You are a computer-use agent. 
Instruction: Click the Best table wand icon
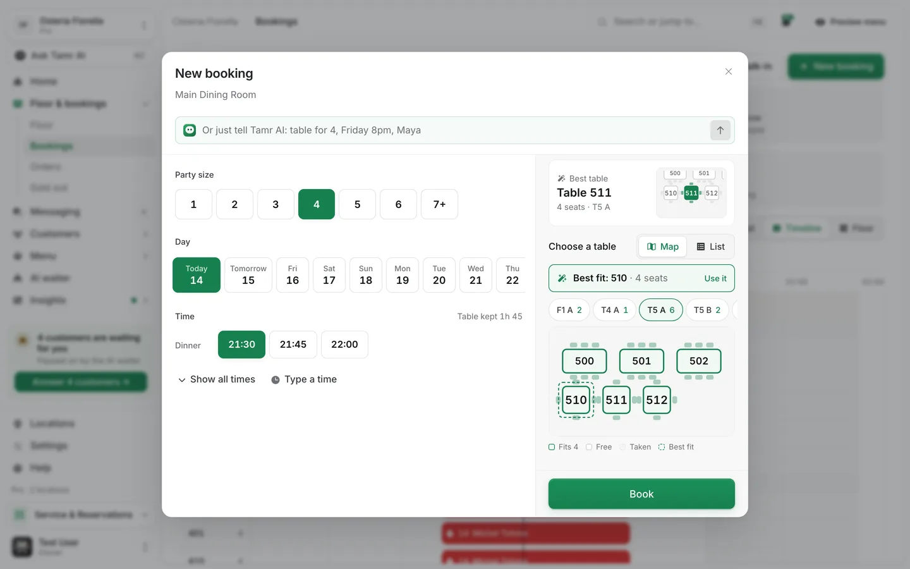[561, 179]
